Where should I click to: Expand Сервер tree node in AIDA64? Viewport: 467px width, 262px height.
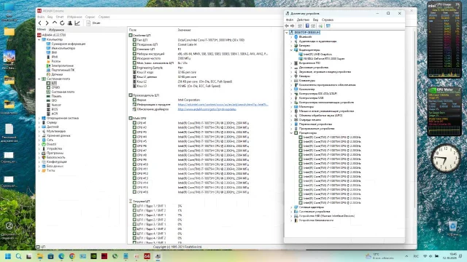[x=39, y=122]
